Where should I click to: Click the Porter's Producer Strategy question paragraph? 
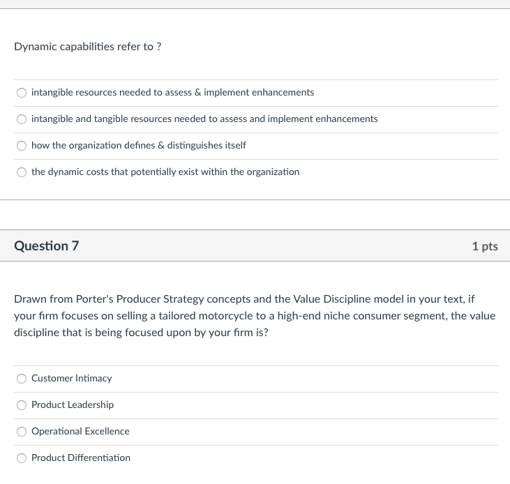[x=255, y=316]
